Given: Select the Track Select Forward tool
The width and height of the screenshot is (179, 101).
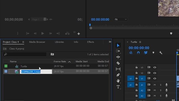Looking at the screenshot, I should click(118, 51).
